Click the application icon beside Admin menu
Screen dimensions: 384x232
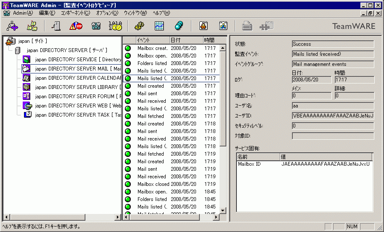(x=7, y=13)
